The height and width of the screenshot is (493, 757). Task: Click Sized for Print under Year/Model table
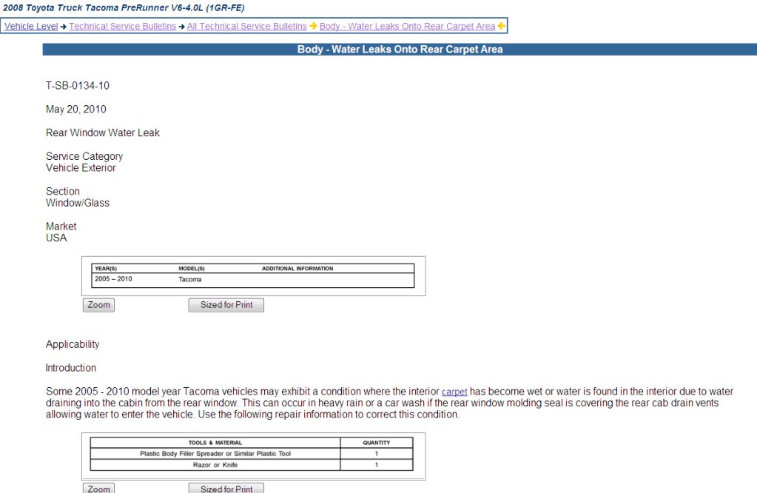(226, 305)
